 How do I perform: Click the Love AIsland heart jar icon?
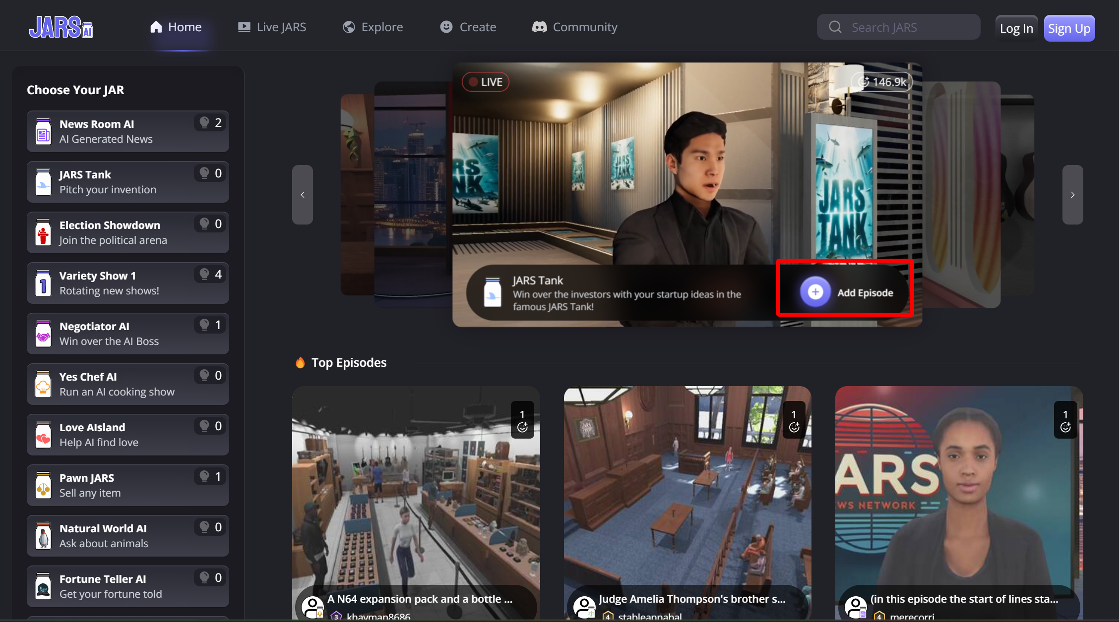point(43,435)
